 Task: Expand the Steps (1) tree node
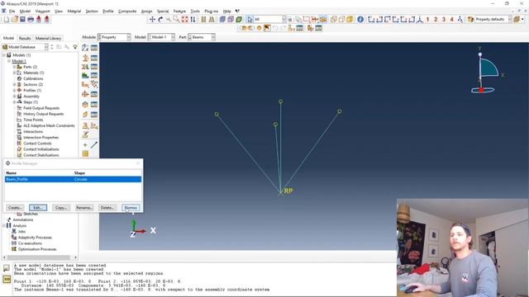(14, 102)
